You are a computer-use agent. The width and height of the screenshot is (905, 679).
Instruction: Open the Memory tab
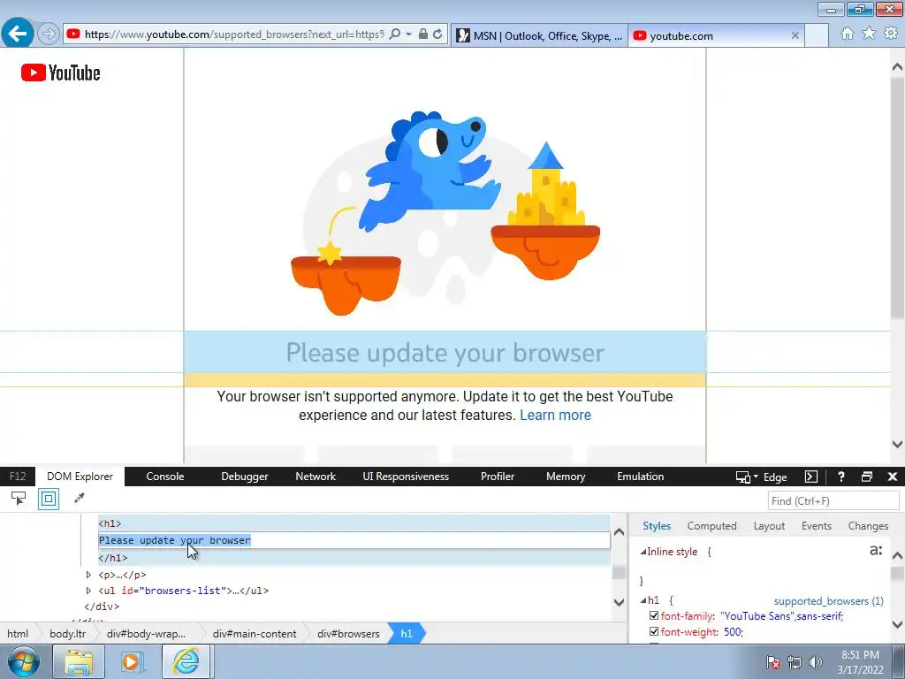566,477
